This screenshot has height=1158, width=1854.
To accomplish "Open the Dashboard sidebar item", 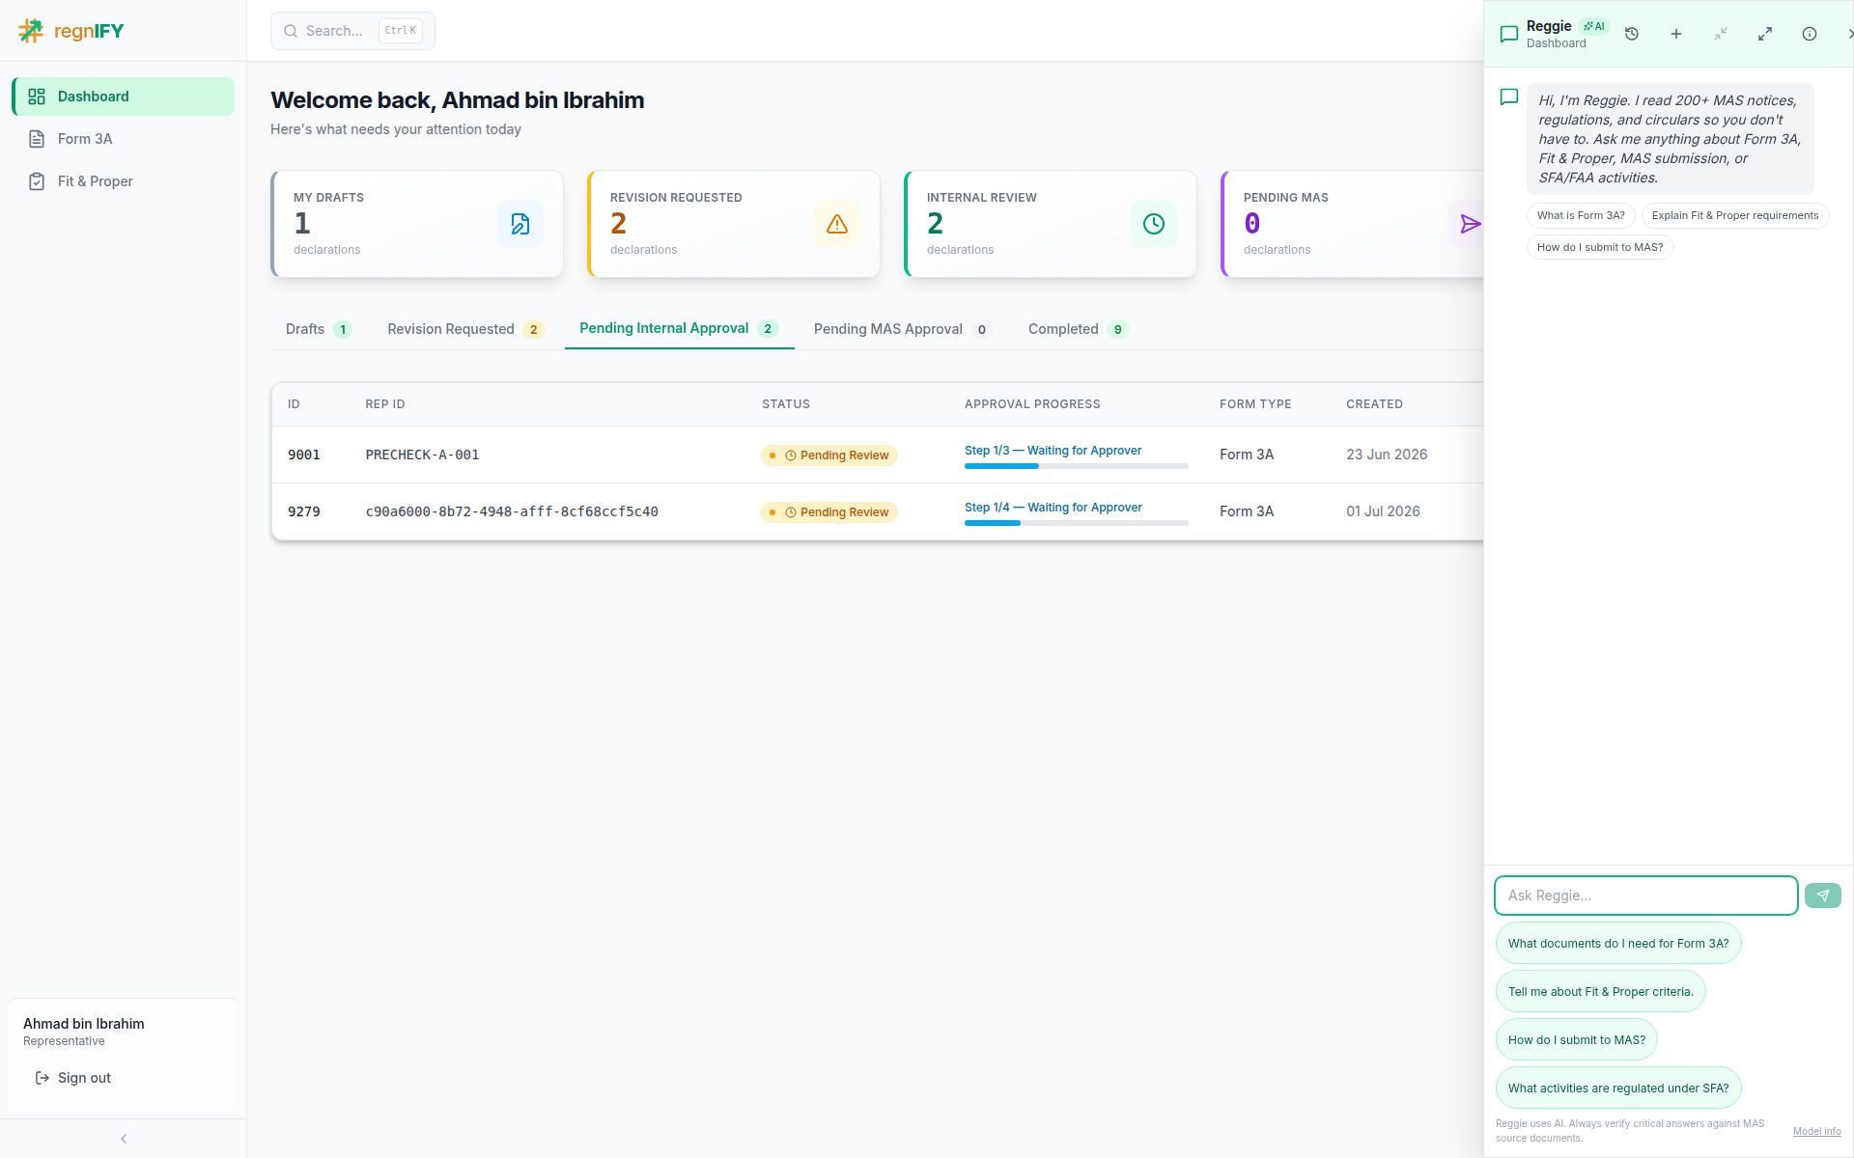I will tap(124, 96).
